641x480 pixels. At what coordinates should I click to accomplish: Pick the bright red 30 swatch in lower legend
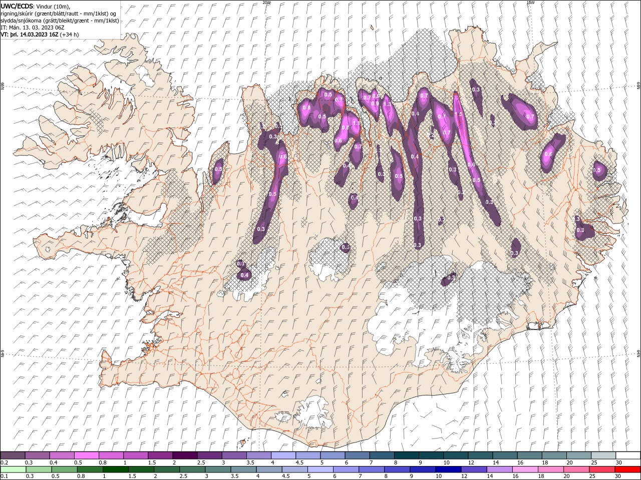tap(628, 469)
